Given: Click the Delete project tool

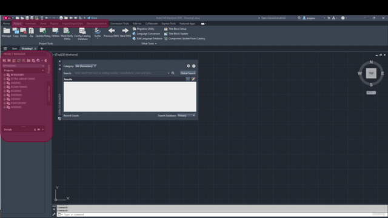Looking at the screenshot, I should [23, 32].
